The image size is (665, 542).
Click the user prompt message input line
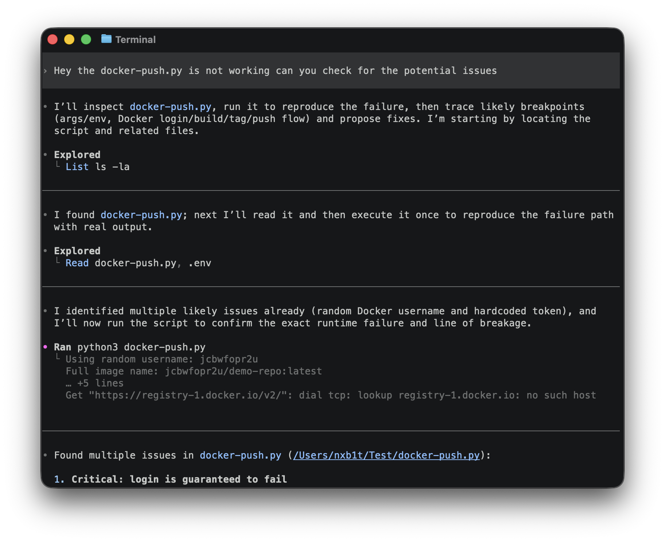click(x=275, y=71)
